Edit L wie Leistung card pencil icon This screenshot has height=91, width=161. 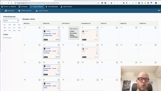(58, 49)
